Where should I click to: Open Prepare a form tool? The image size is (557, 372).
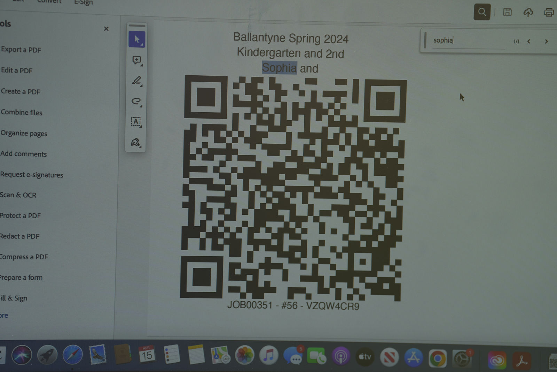[21, 278]
